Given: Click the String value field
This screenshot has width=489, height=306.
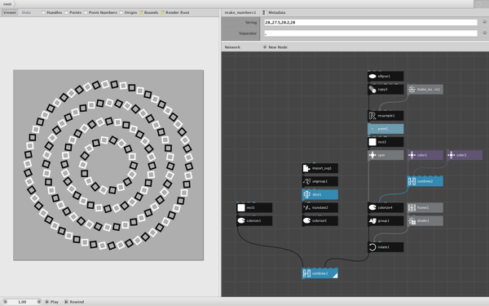Looking at the screenshot, I should [x=371, y=23].
